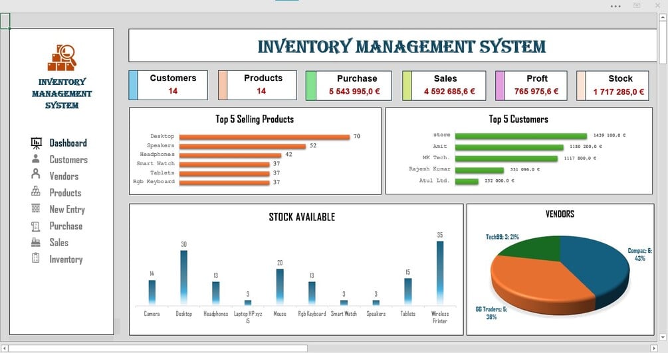668x353 pixels.
Task: Click the Vendors outline person icon
Action: 36,174
